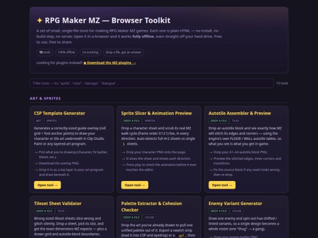Select the Tileset Sheet Validator card title

pos(58,203)
